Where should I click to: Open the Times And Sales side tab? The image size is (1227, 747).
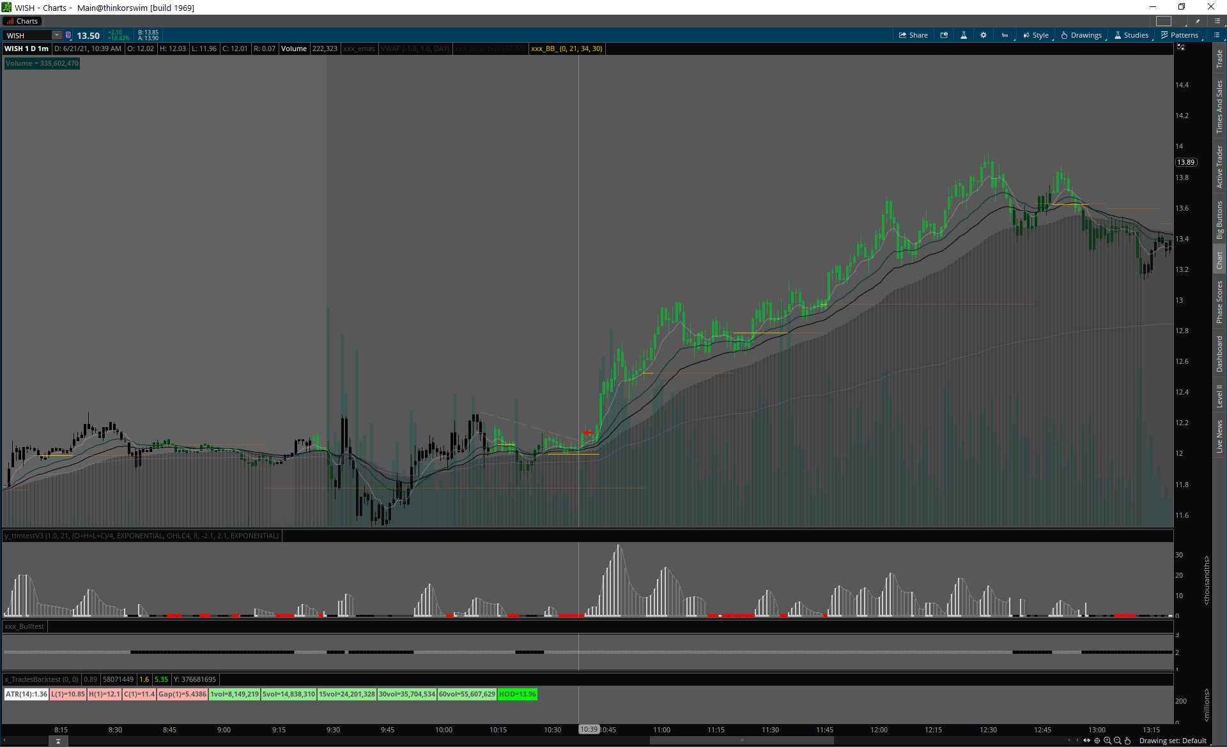(x=1219, y=107)
